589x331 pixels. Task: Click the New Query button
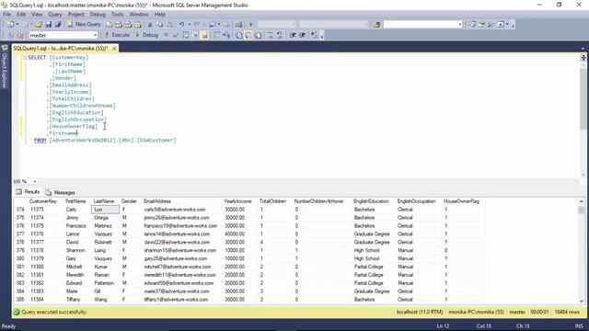coord(84,25)
